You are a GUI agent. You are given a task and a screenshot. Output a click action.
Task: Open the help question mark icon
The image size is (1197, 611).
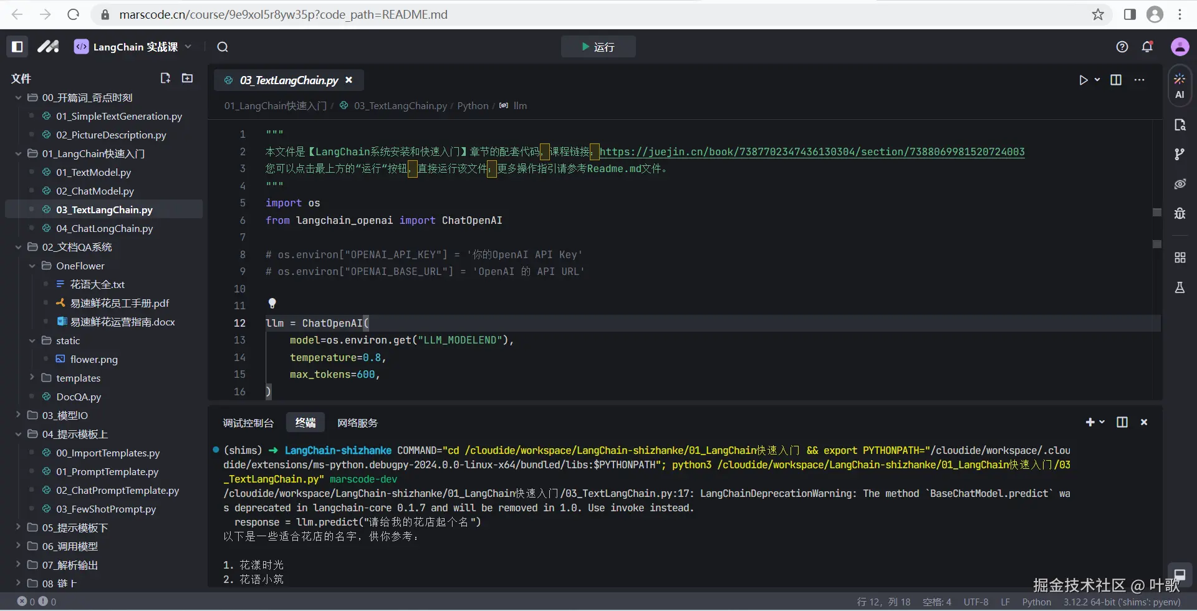pyautogui.click(x=1122, y=47)
